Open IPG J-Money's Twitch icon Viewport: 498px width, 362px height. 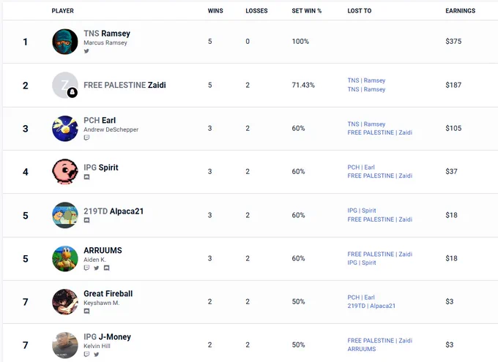coord(86,355)
